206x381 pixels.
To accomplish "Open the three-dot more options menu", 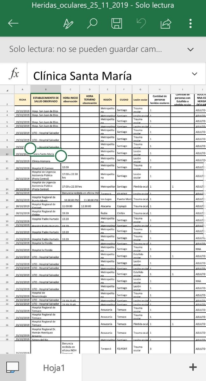I will (x=190, y=23).
